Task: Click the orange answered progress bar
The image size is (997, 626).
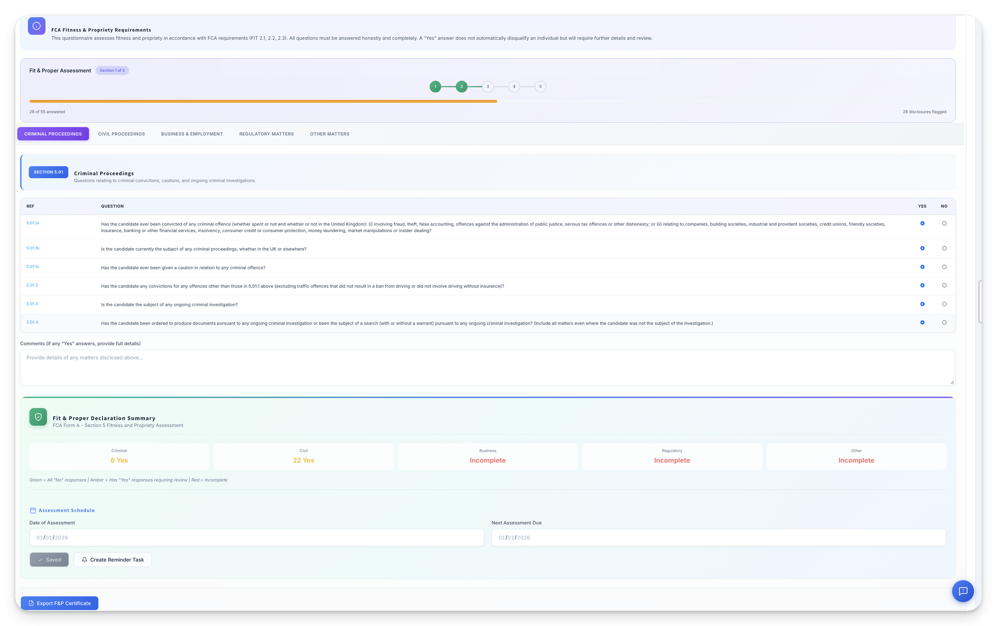Action: pos(263,101)
